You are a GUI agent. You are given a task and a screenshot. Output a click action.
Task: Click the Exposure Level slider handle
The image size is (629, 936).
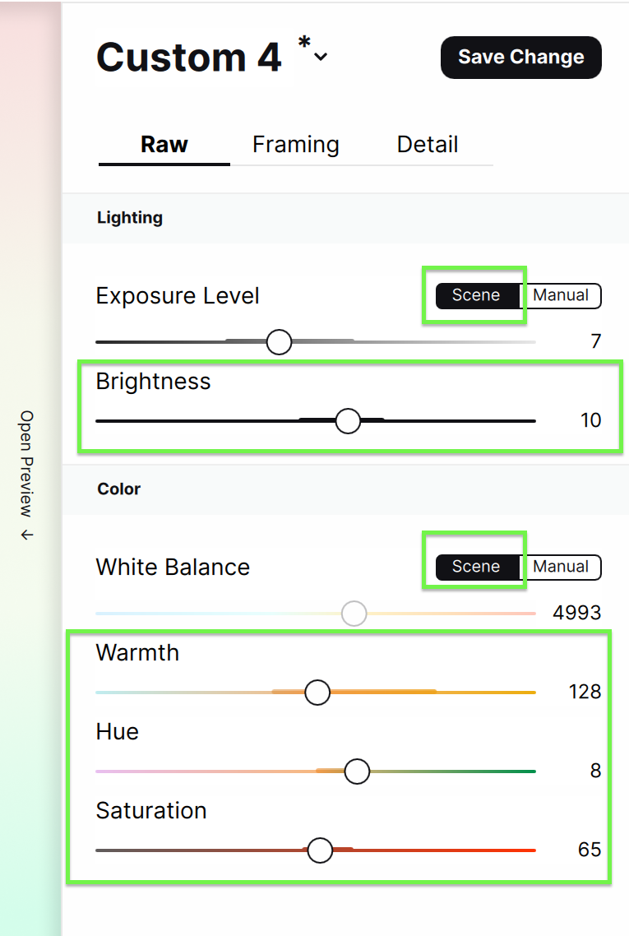(x=279, y=341)
